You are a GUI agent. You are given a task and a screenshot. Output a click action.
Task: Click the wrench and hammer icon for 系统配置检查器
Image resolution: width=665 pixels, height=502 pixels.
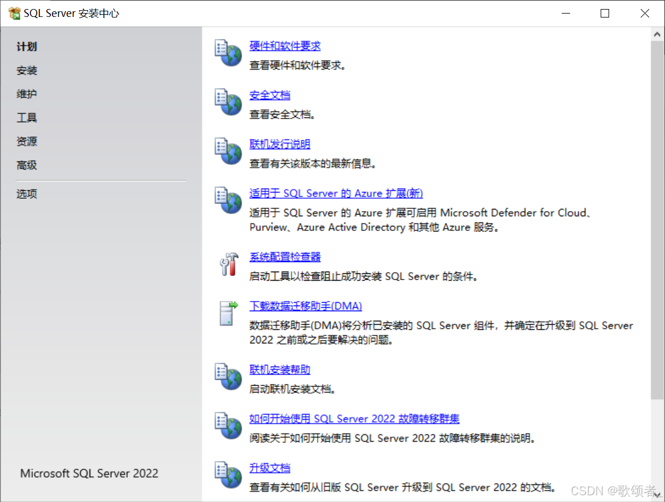pos(229,264)
